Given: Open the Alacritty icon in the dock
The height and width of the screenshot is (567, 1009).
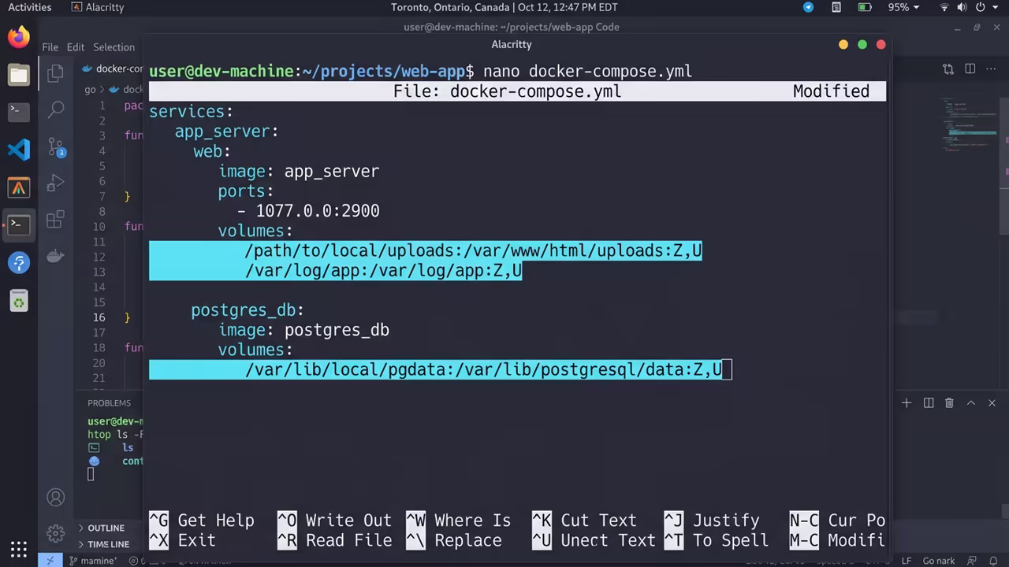Looking at the screenshot, I should [x=19, y=187].
